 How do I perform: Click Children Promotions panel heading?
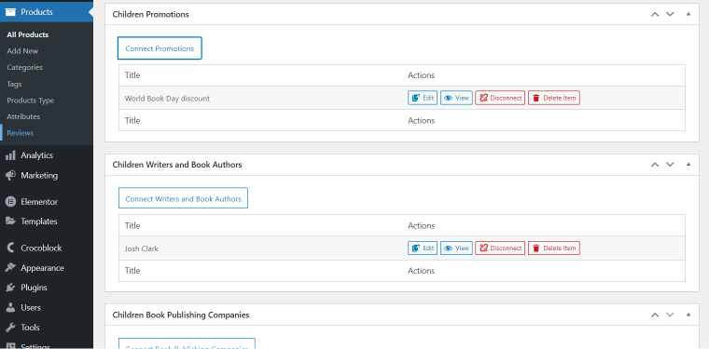[150, 15]
